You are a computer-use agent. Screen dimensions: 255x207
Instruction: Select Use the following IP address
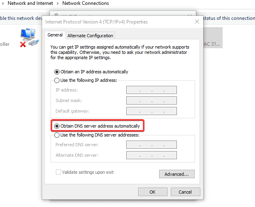(57, 80)
